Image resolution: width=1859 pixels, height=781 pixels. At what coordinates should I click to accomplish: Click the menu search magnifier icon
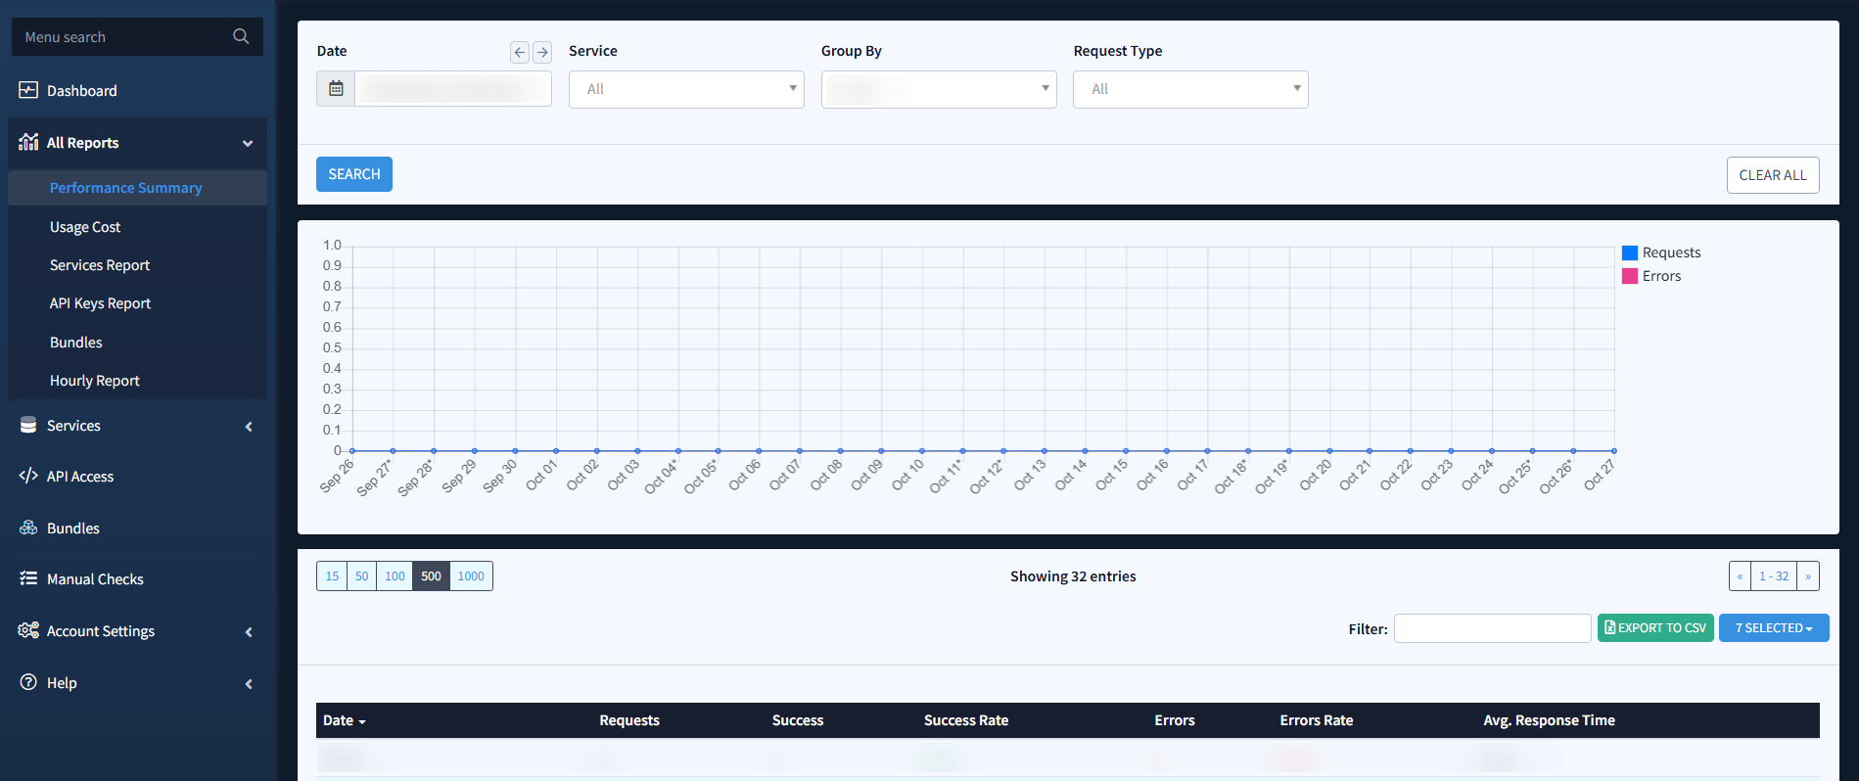[241, 36]
